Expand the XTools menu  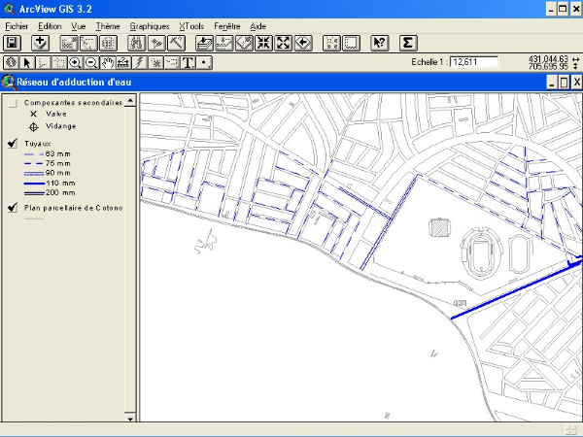pos(191,26)
